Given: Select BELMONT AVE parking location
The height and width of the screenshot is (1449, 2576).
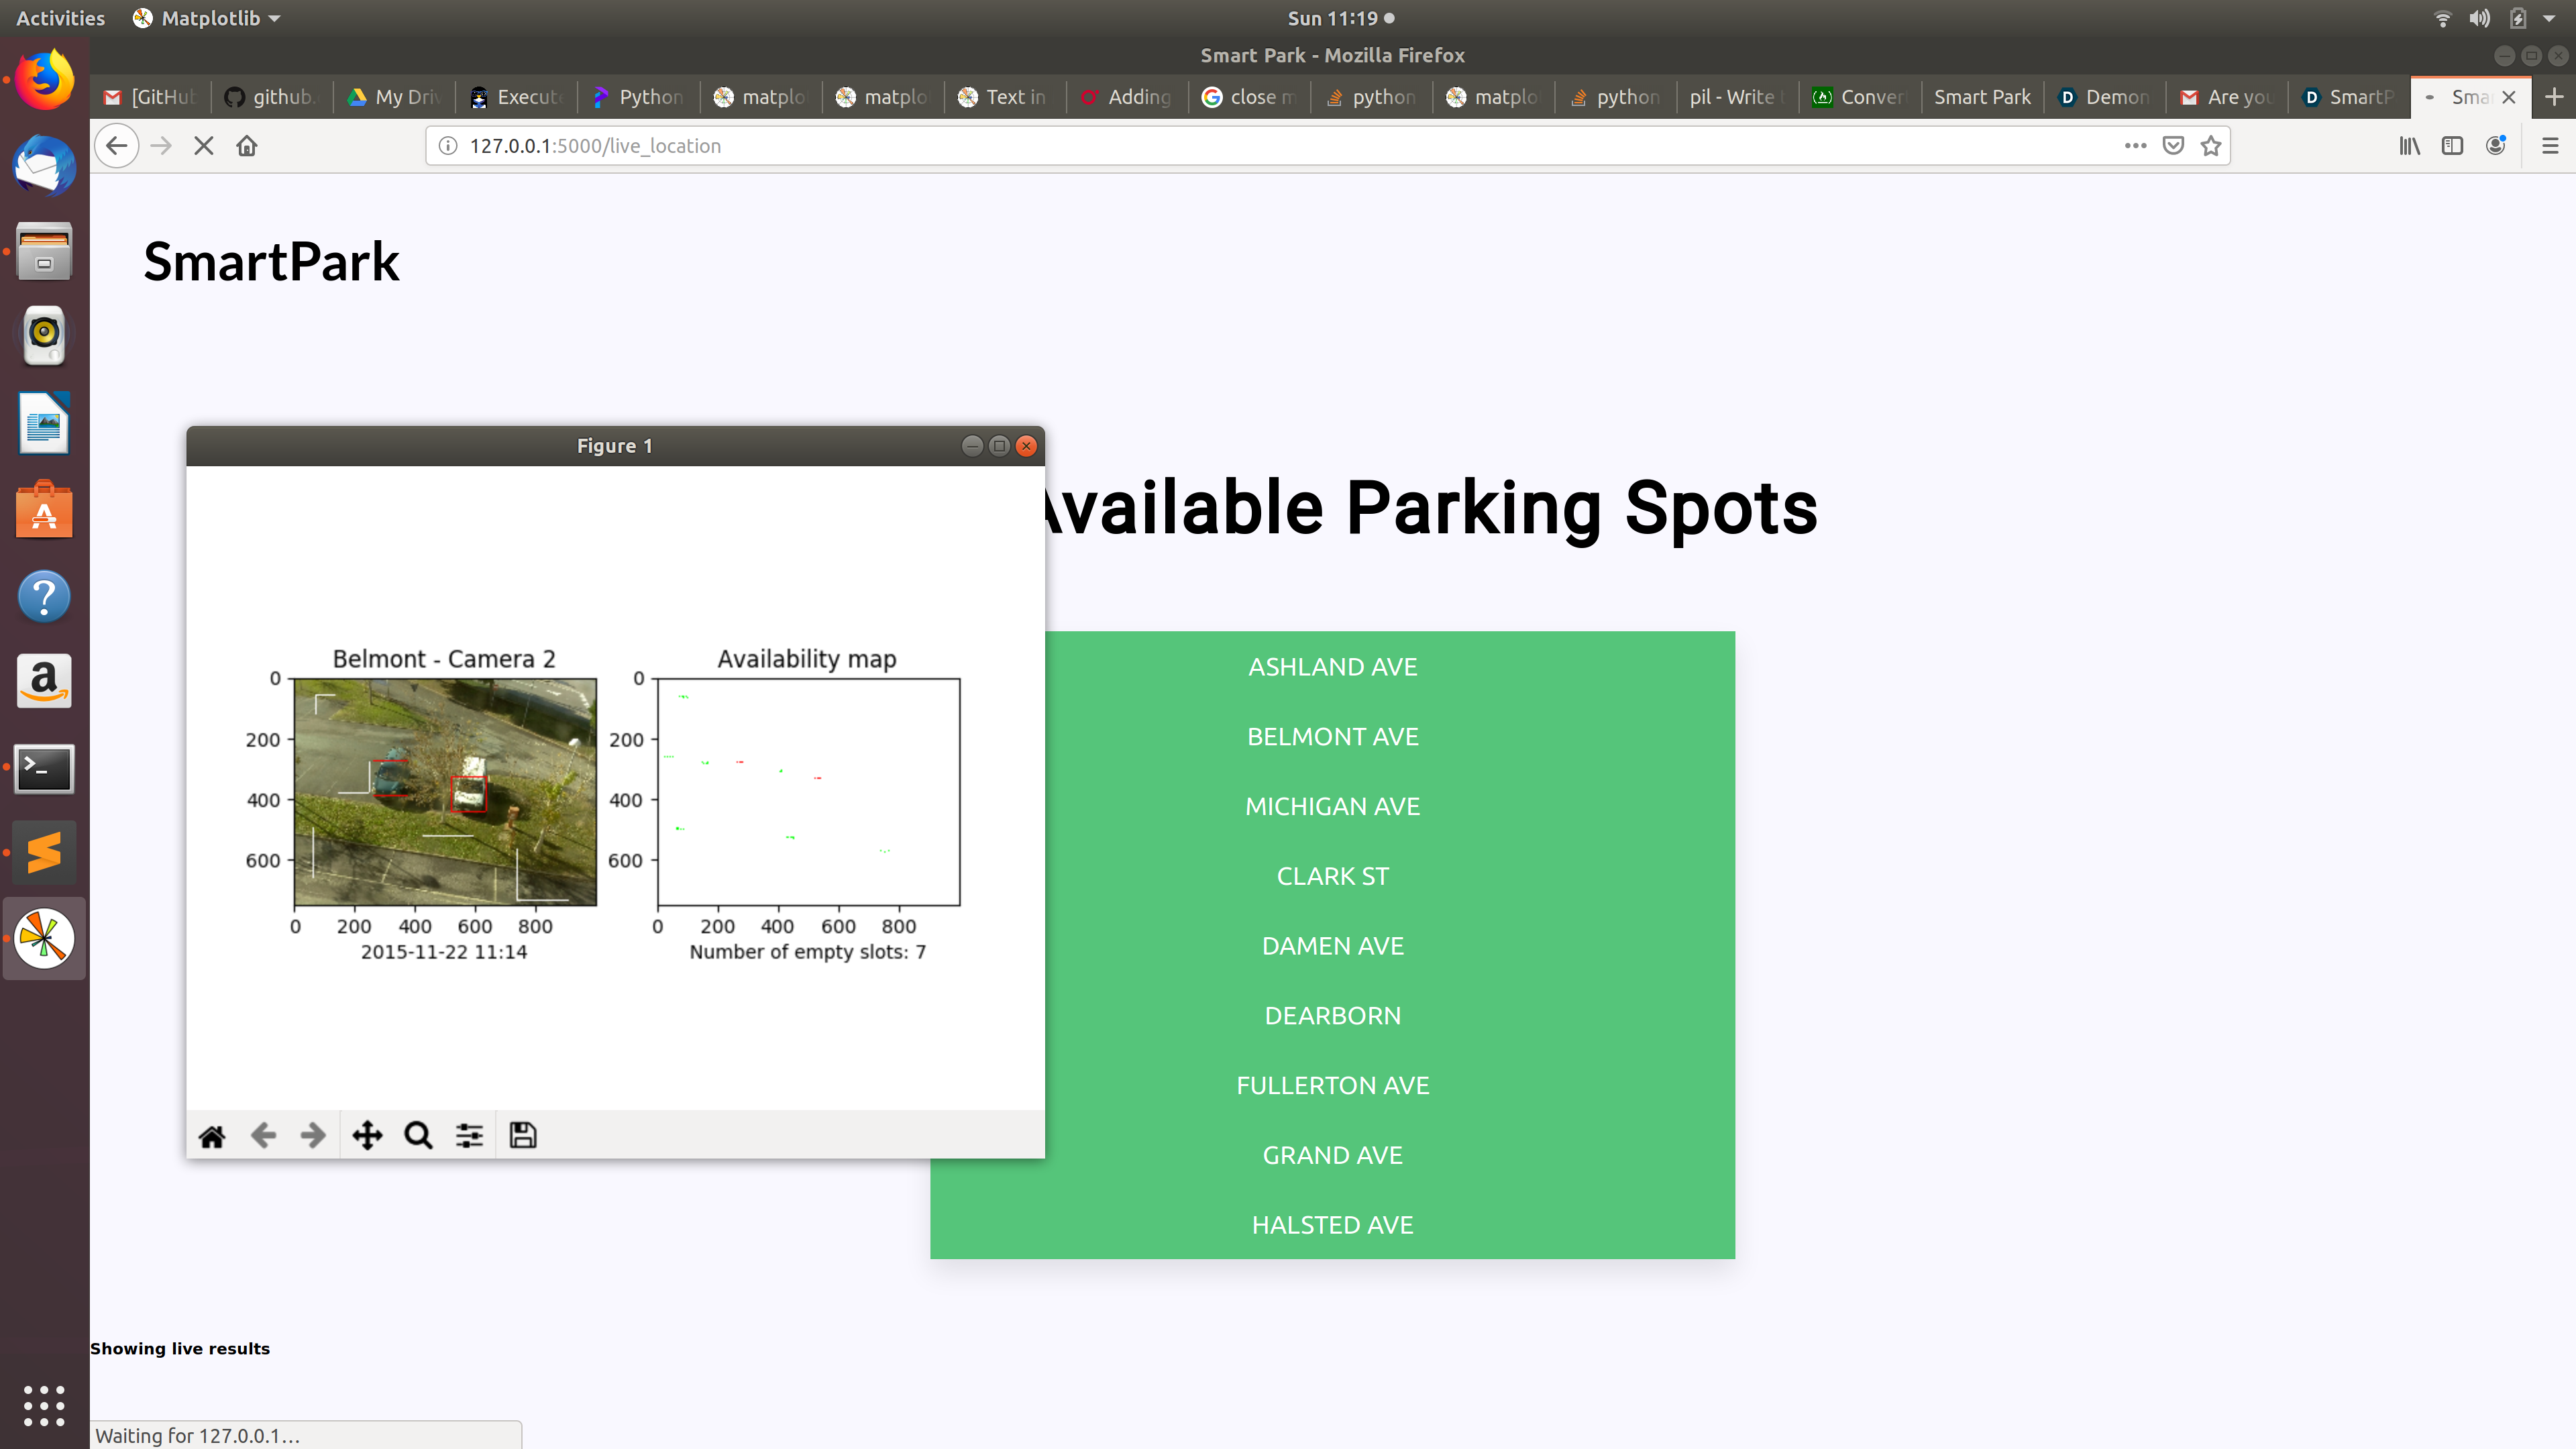Looking at the screenshot, I should (1332, 737).
